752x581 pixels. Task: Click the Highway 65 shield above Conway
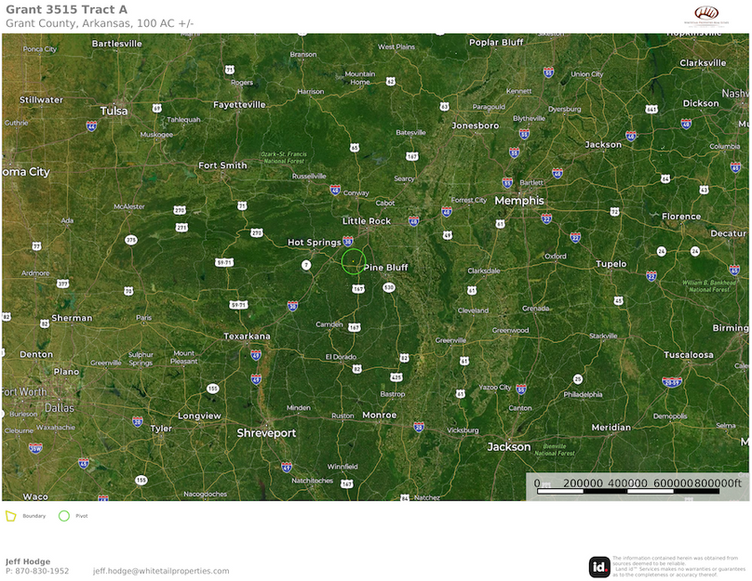click(x=355, y=147)
